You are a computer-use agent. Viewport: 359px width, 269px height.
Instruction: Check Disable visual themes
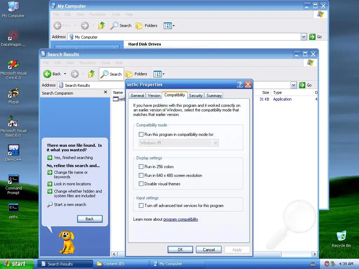point(141,184)
